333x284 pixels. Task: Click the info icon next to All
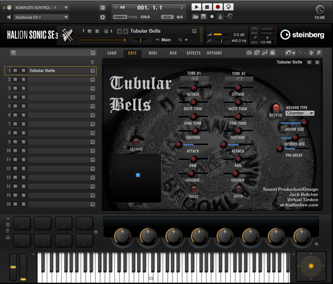pos(116,7)
